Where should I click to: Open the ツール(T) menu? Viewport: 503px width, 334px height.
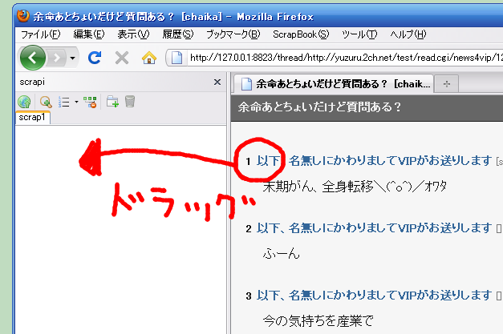click(359, 34)
